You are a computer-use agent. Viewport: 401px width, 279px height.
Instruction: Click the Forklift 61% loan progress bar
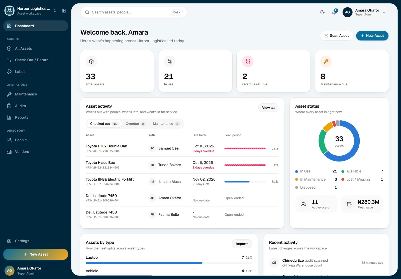point(245,182)
